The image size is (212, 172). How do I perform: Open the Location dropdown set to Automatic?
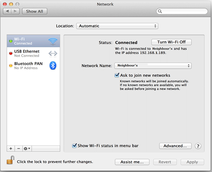[x=117, y=26]
